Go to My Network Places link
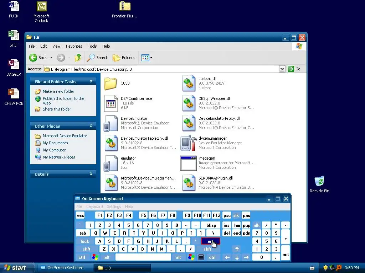This screenshot has height=273, width=365. 59,157
